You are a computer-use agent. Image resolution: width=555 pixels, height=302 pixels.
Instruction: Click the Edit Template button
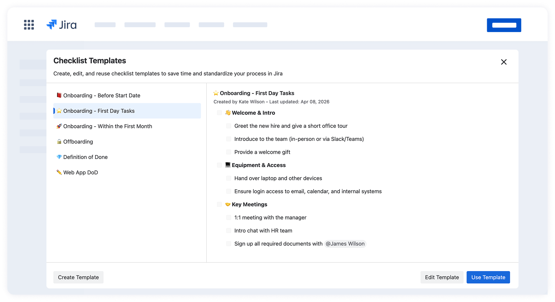point(441,277)
